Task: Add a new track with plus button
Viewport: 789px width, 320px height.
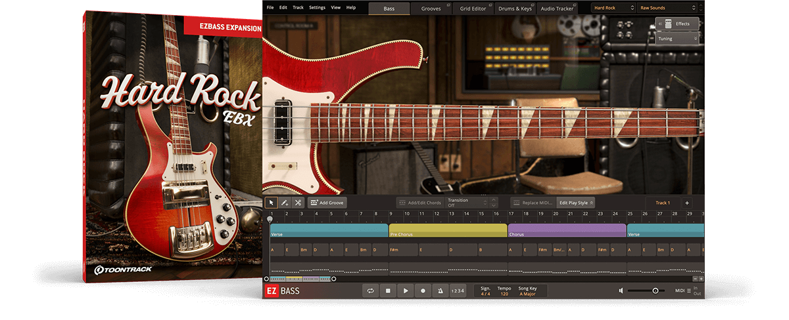Action: (x=687, y=203)
